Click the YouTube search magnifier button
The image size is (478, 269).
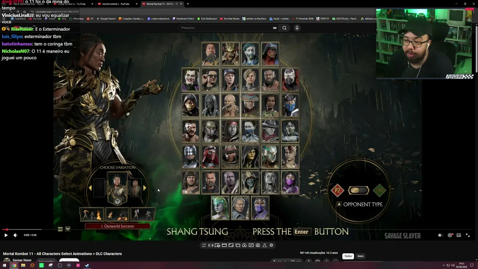(284, 28)
